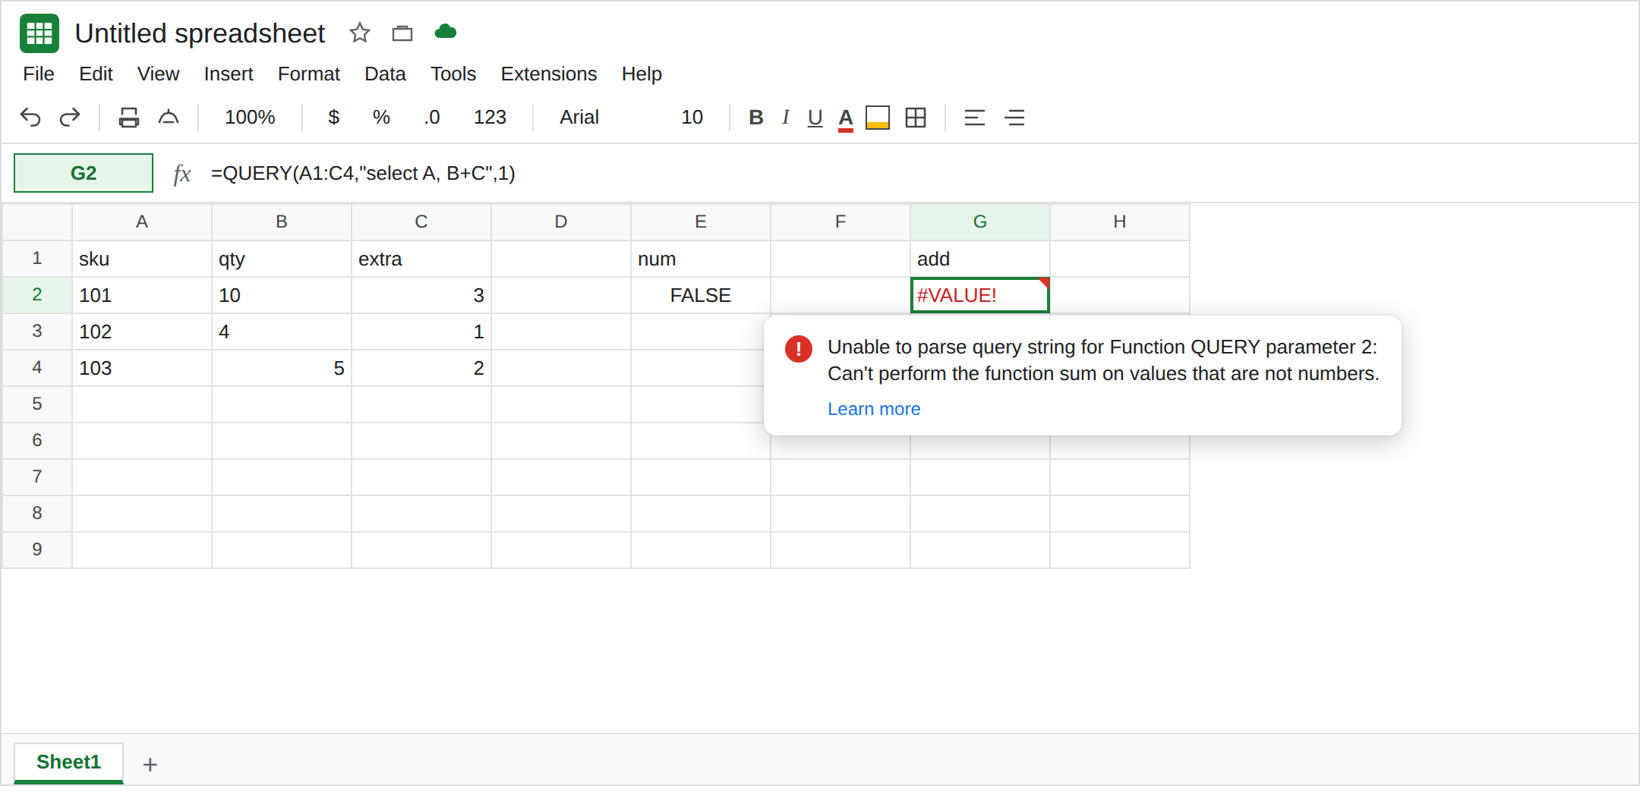This screenshot has height=792, width=1640.
Task: Check cloud save status icon
Action: [x=445, y=32]
